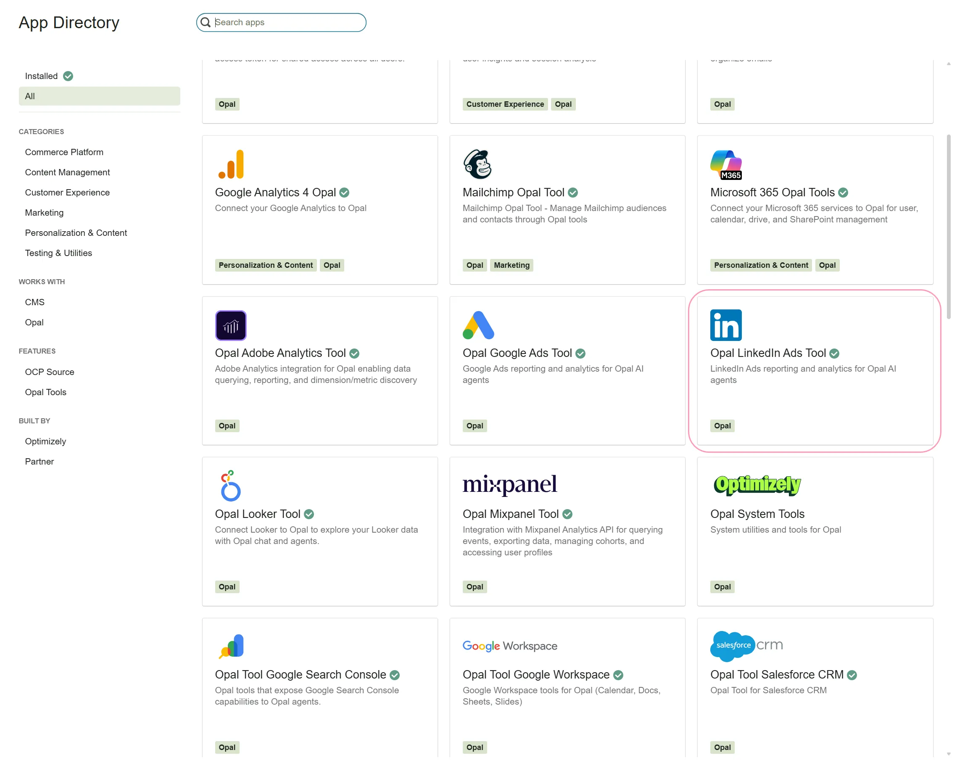Viewport: 965px width, 779px height.
Task: Click the Opal tag on LinkedIn Ads card
Action: pos(722,426)
